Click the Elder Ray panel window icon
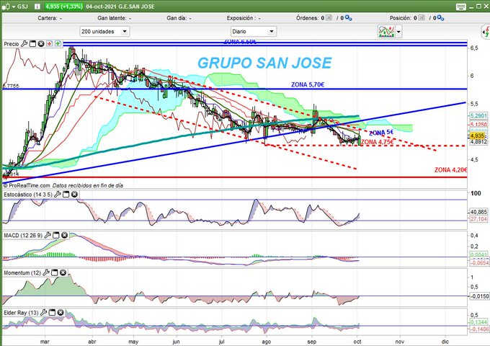Screen dimensions: 490x346 (x=52, y=312)
